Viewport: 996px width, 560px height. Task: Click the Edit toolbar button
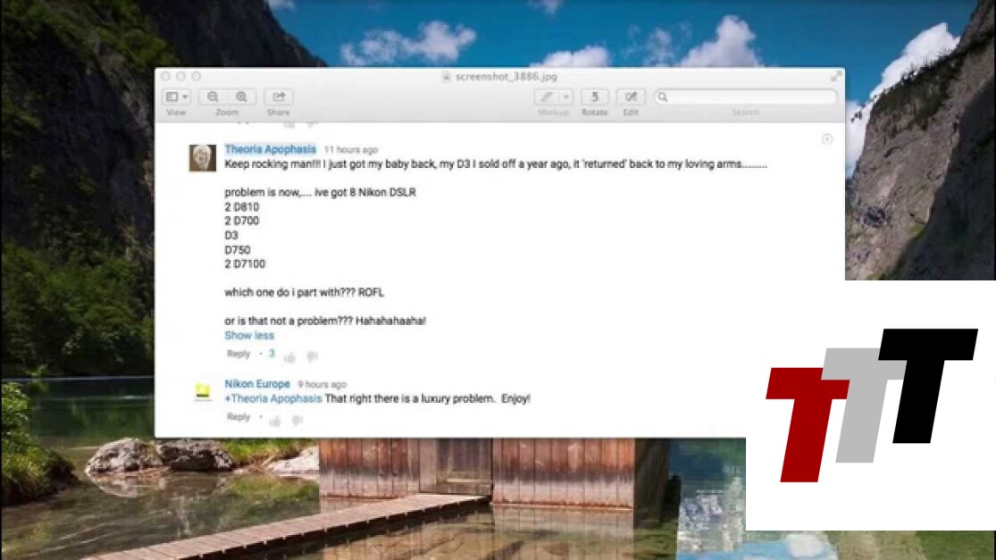(x=631, y=97)
